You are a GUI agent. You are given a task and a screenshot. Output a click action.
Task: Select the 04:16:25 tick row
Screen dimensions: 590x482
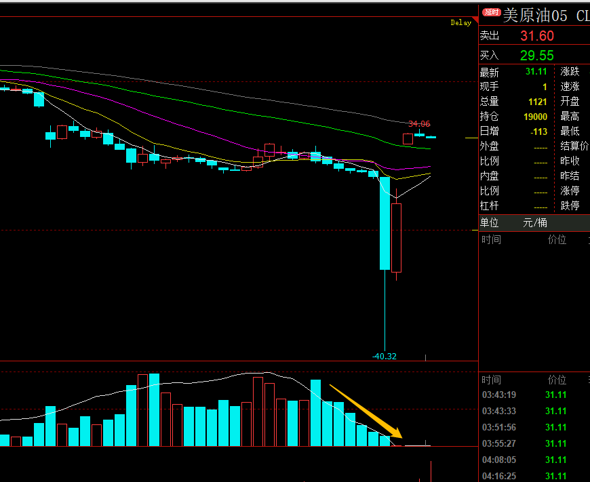pyautogui.click(x=534, y=476)
